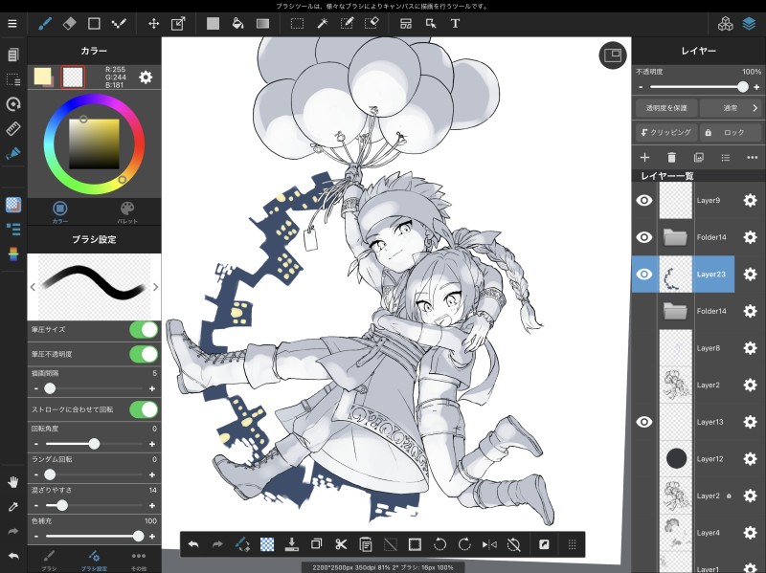Screen dimensions: 766x573
Task: Select the Move tool
Action: (x=153, y=23)
